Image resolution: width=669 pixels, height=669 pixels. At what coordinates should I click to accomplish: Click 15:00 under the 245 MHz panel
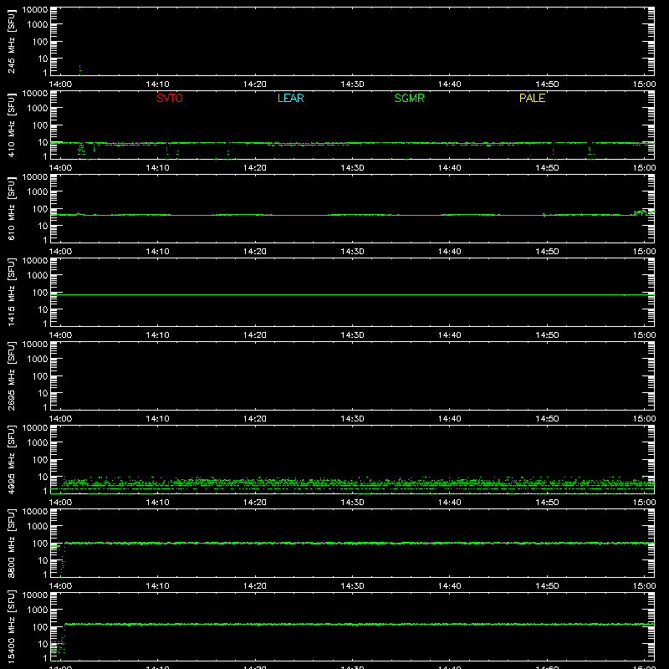click(x=644, y=84)
